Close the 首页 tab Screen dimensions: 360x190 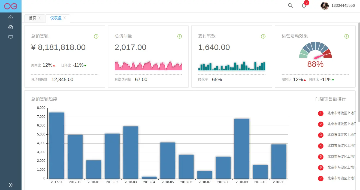coord(40,18)
